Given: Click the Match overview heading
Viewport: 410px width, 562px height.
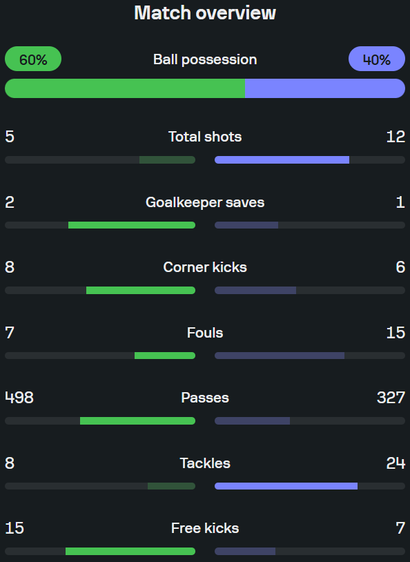Looking at the screenshot, I should pyautogui.click(x=205, y=13).
